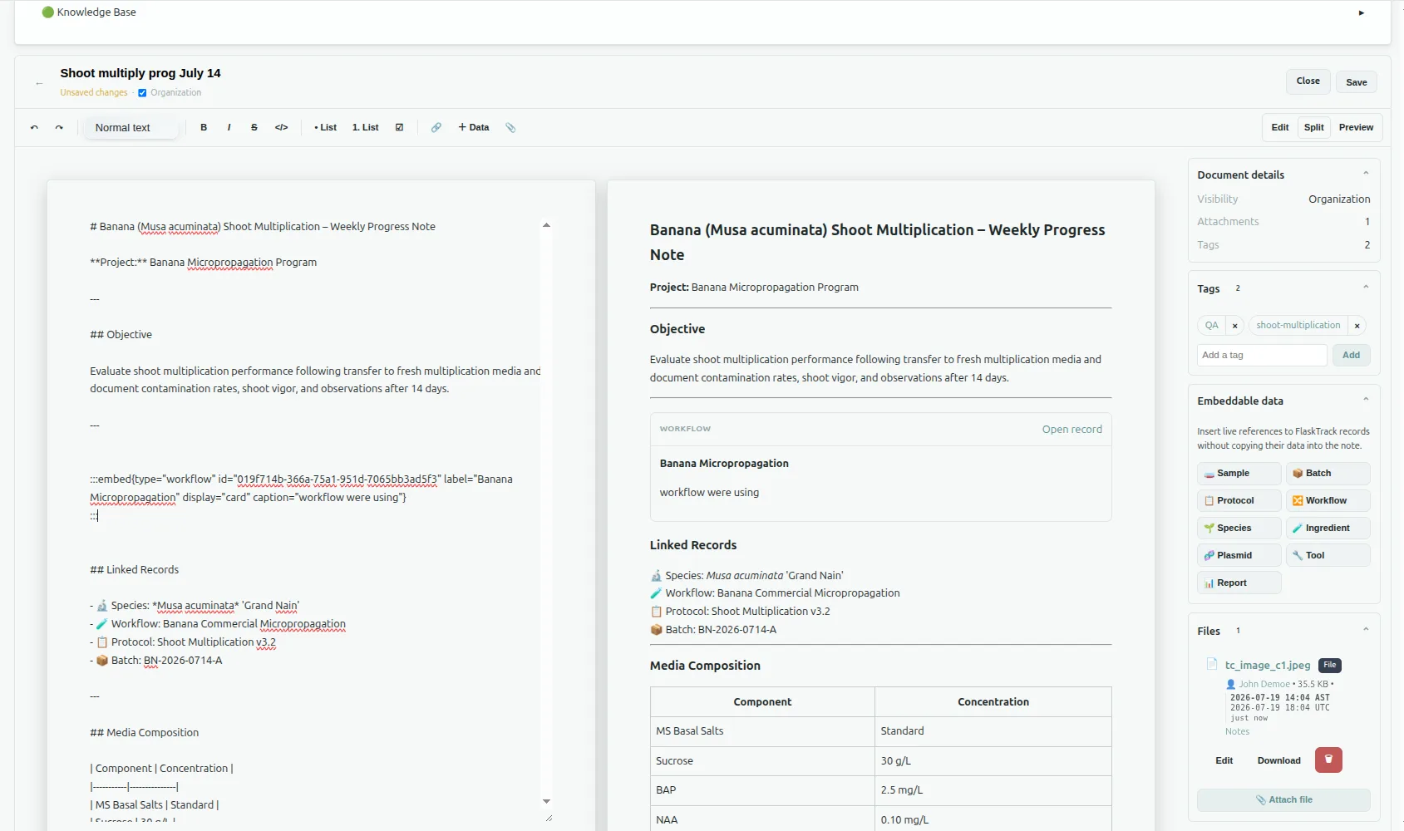1404x831 pixels.
Task: Click the file document icon beside tc_image_c1.jpeg
Action: point(1212,664)
